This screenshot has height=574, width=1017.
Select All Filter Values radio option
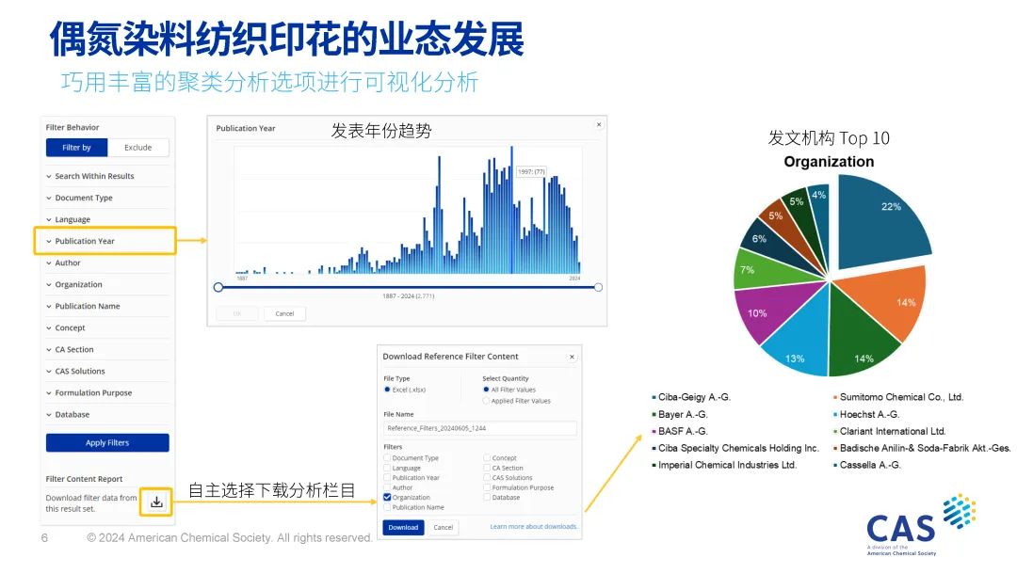pyautogui.click(x=487, y=390)
